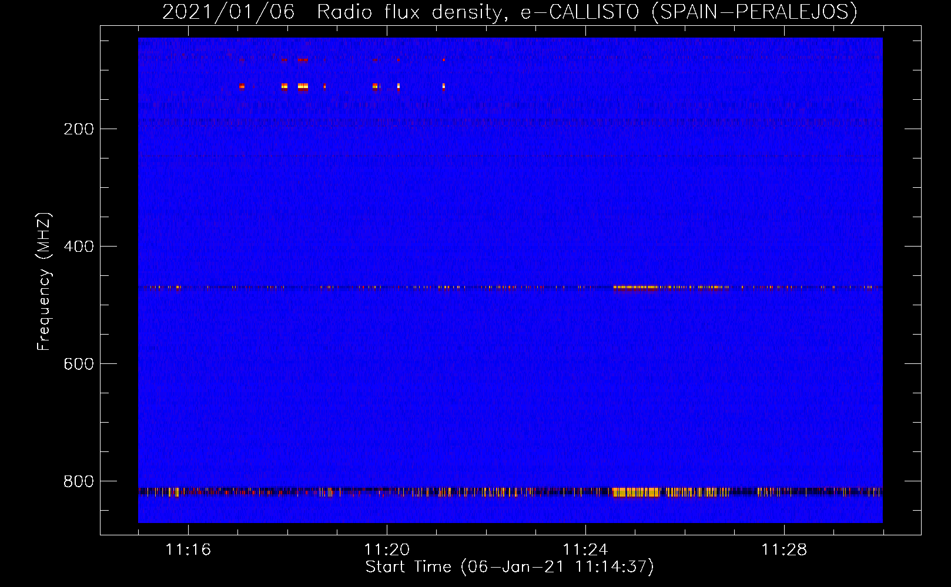This screenshot has width=951, height=587.
Task: Click the 11:16 time tick label
Action: [x=188, y=550]
